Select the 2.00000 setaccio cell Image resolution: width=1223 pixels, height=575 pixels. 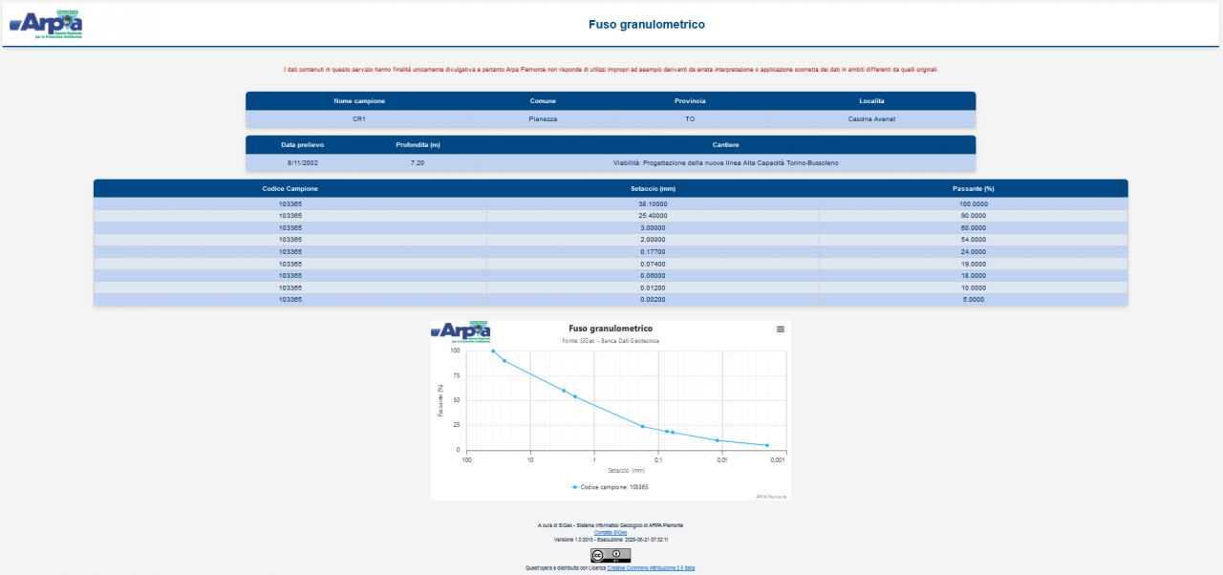tap(653, 240)
